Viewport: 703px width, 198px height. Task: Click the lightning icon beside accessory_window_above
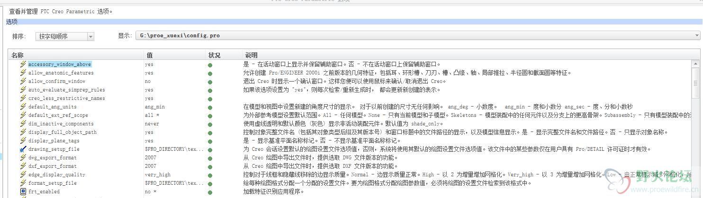click(x=23, y=64)
